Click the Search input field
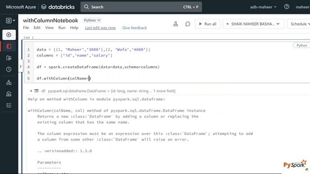 click(x=141, y=7)
